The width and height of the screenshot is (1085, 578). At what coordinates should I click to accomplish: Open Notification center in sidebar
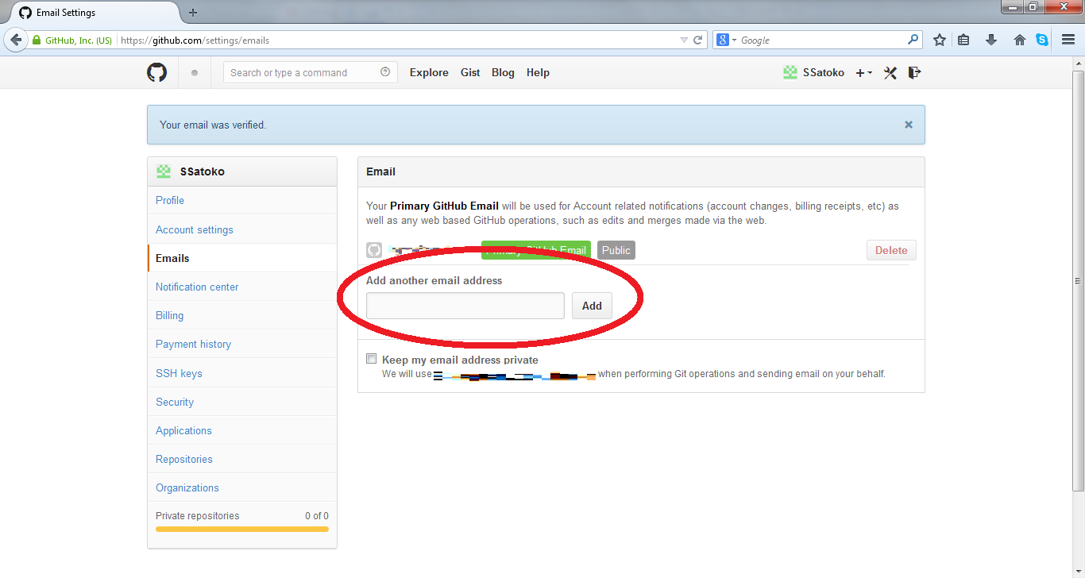(x=242, y=287)
